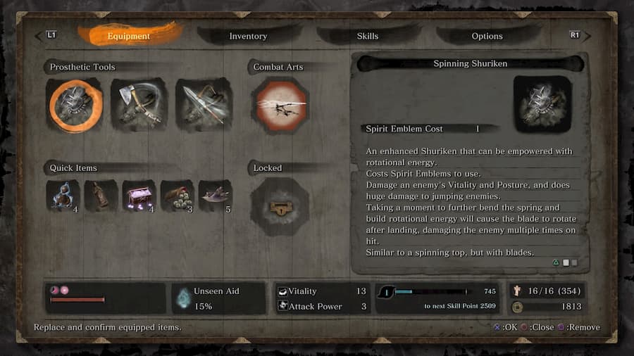Select the glowing purple shrine quick item
The height and width of the screenshot is (356, 634).
139,196
